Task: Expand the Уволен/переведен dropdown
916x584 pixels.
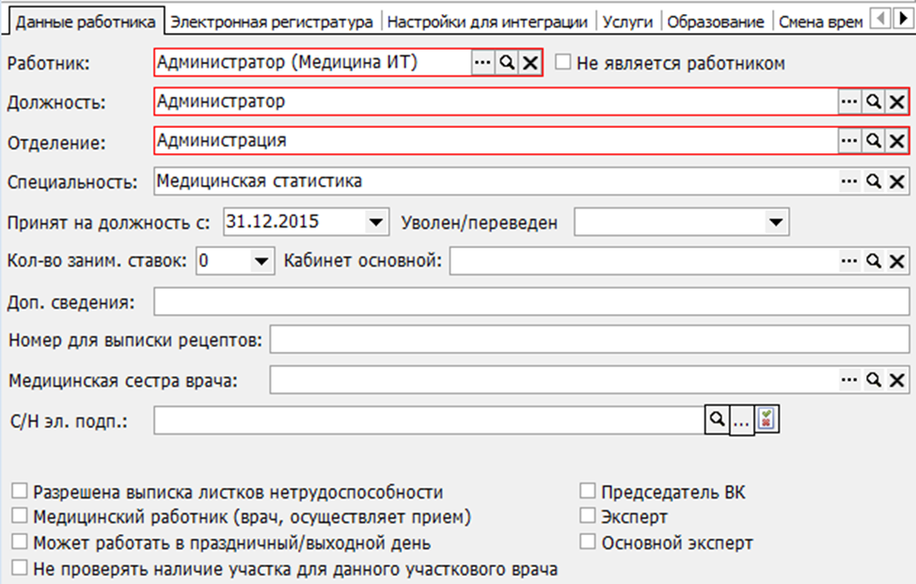Action: [x=776, y=223]
